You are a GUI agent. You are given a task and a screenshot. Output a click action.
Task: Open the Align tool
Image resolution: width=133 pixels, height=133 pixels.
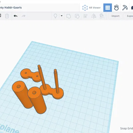pos(85,16)
